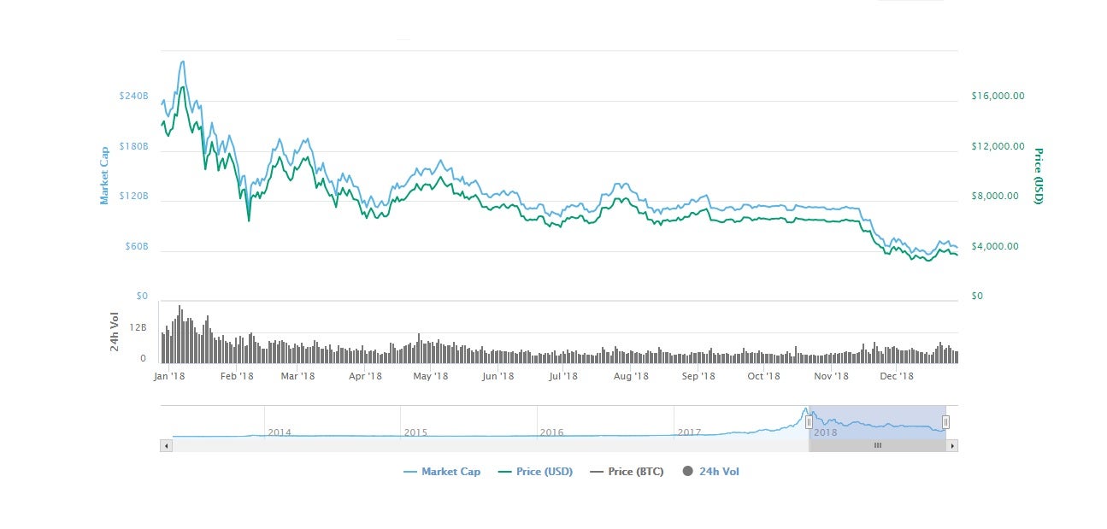Click the $12,000.00 price tick
This screenshot has width=1107, height=529.
(998, 147)
